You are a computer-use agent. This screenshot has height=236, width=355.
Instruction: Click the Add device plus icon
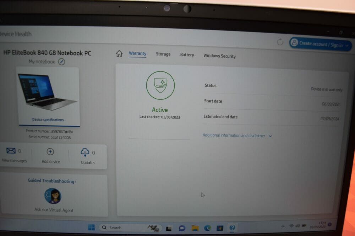(x=50, y=152)
